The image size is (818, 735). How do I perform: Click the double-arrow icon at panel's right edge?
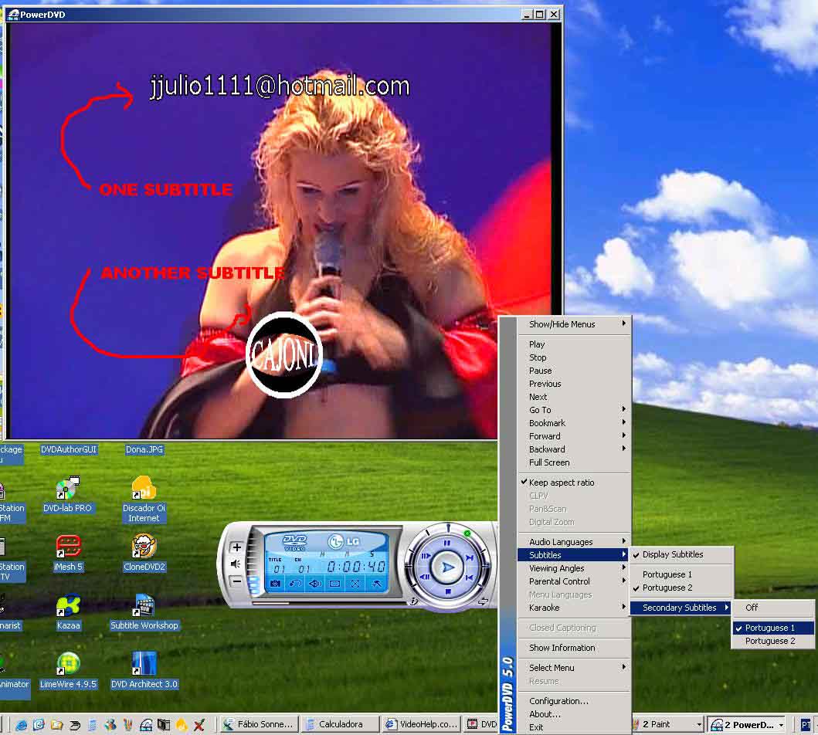(483, 601)
